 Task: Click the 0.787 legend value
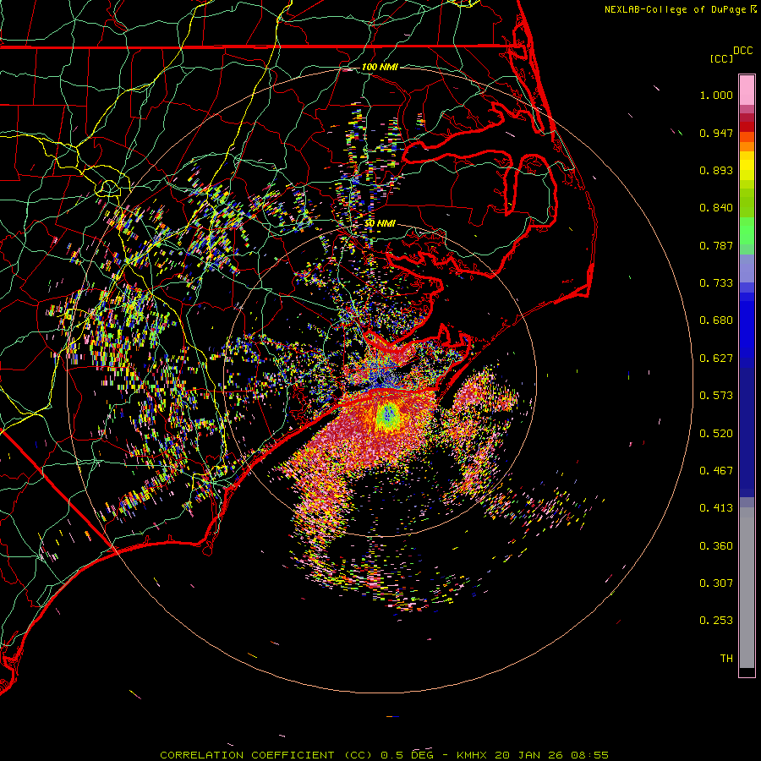click(716, 245)
